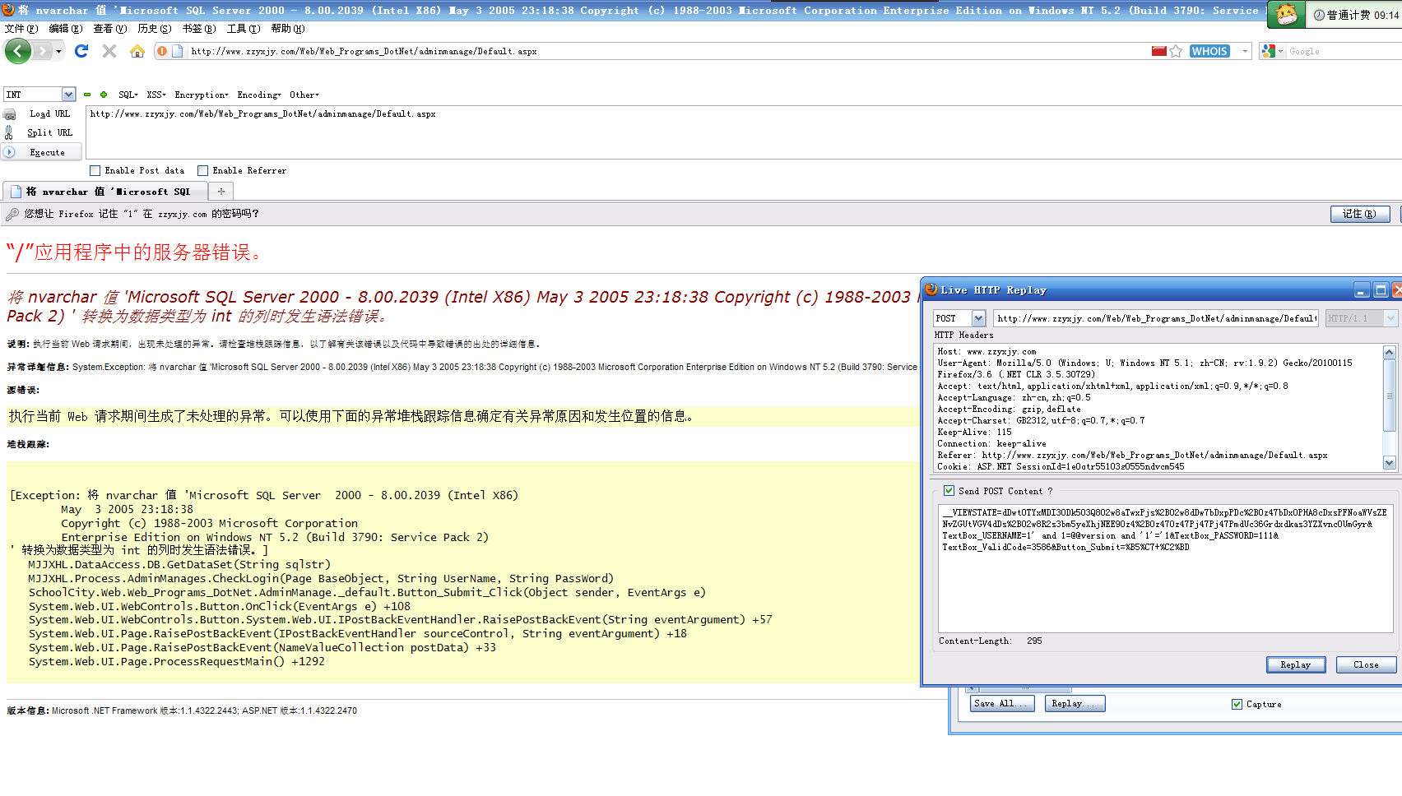Image resolution: width=1402 pixels, height=796 pixels.
Task: Click the green minus HackBar icon
Action: [x=87, y=95]
